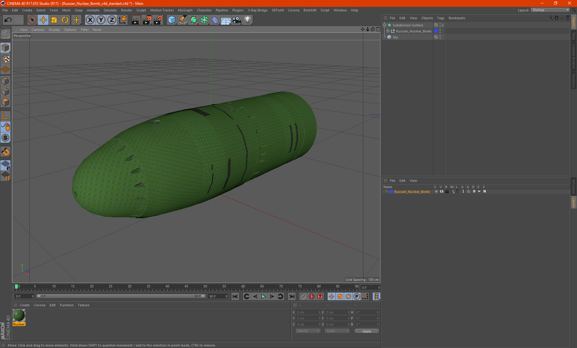Open Render Settings clapperboard icon
This screenshot has width=577, height=348.
tap(158, 20)
